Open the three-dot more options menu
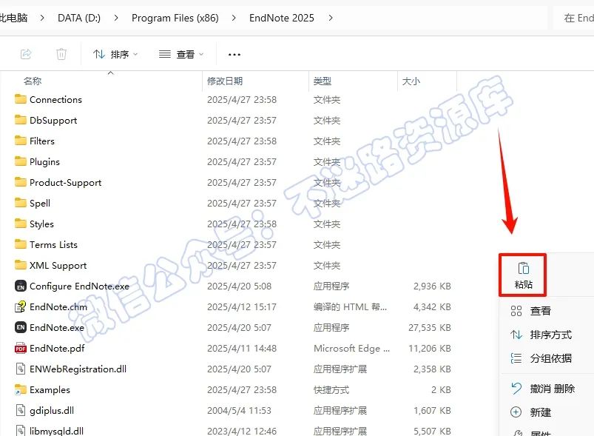This screenshot has width=594, height=436. 234,55
